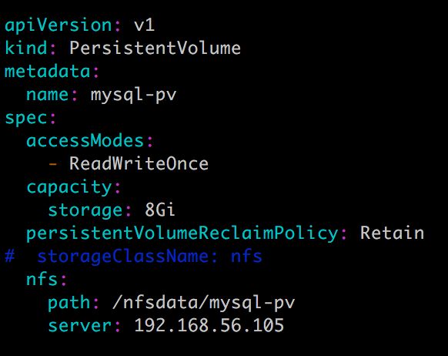Click the /nfsdata/mysql-pv path value
This screenshot has height=356, width=448.
click(203, 303)
